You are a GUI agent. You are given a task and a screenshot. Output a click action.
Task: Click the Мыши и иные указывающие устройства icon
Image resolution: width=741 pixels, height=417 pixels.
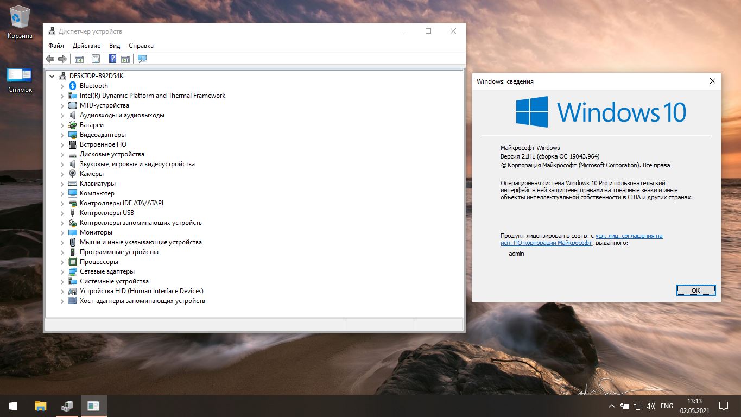73,242
